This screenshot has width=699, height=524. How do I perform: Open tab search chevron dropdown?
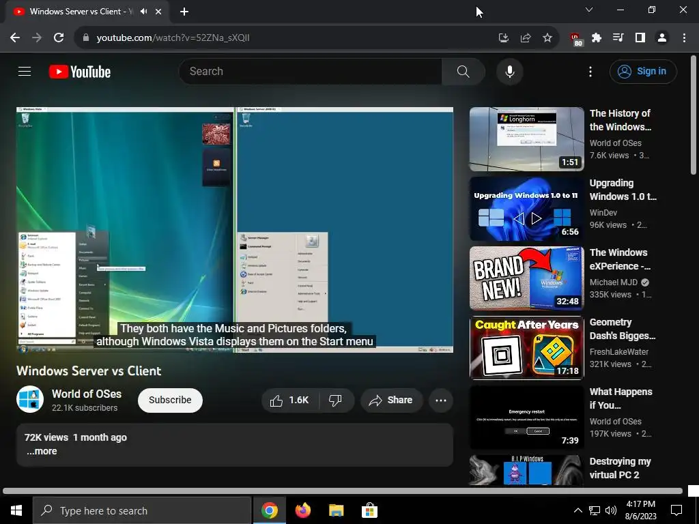click(x=589, y=10)
